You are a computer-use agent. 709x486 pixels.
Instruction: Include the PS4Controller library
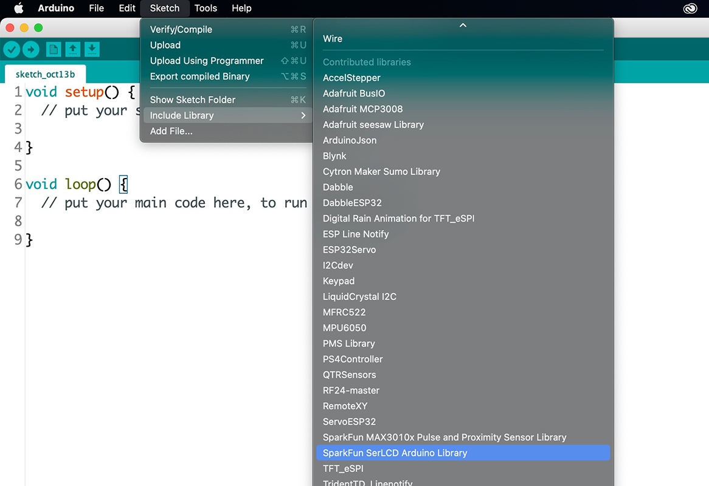point(463,359)
